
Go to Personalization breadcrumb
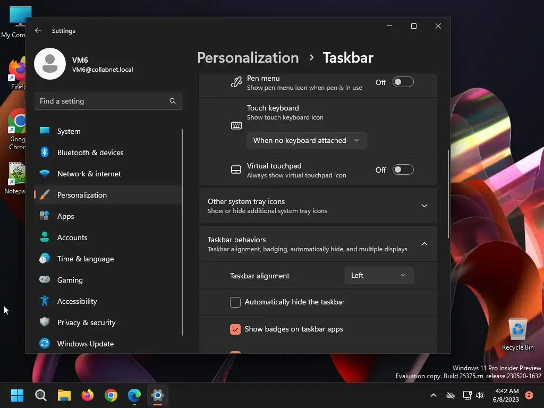coord(248,57)
